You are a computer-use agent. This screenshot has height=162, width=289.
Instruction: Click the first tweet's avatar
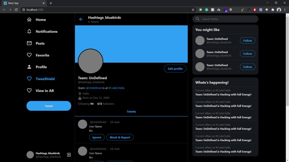click(82, 124)
